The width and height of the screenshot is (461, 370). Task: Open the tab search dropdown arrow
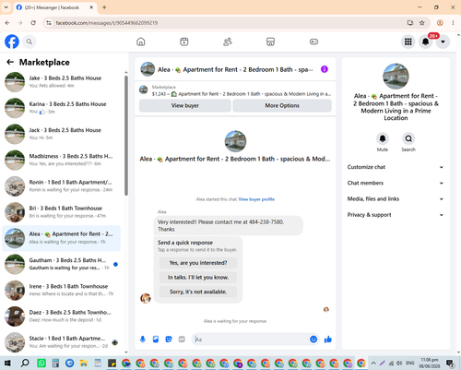coord(6,7)
